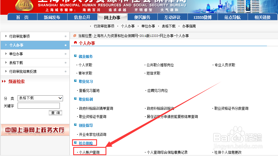Image resolution: width=278 pixels, height=156 pixels.
Task: Open the 职业资格证书查询 link
Action: click(x=92, y=117)
